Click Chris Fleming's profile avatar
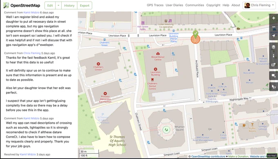Image resolution: width=278 pixels, height=159 pixels. click(x=247, y=5)
